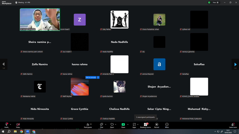Open the first Chrome taskbar icon
This screenshot has height=134, width=239.
(21, 131)
